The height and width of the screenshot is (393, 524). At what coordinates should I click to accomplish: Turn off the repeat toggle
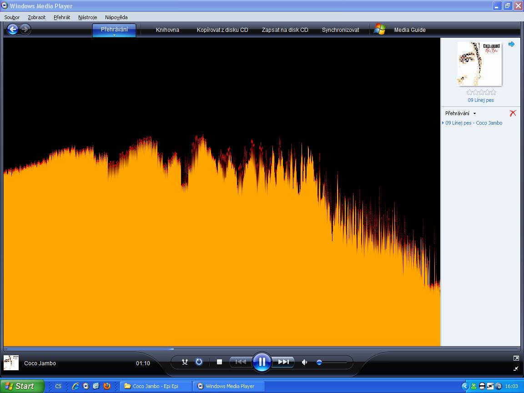click(x=199, y=362)
